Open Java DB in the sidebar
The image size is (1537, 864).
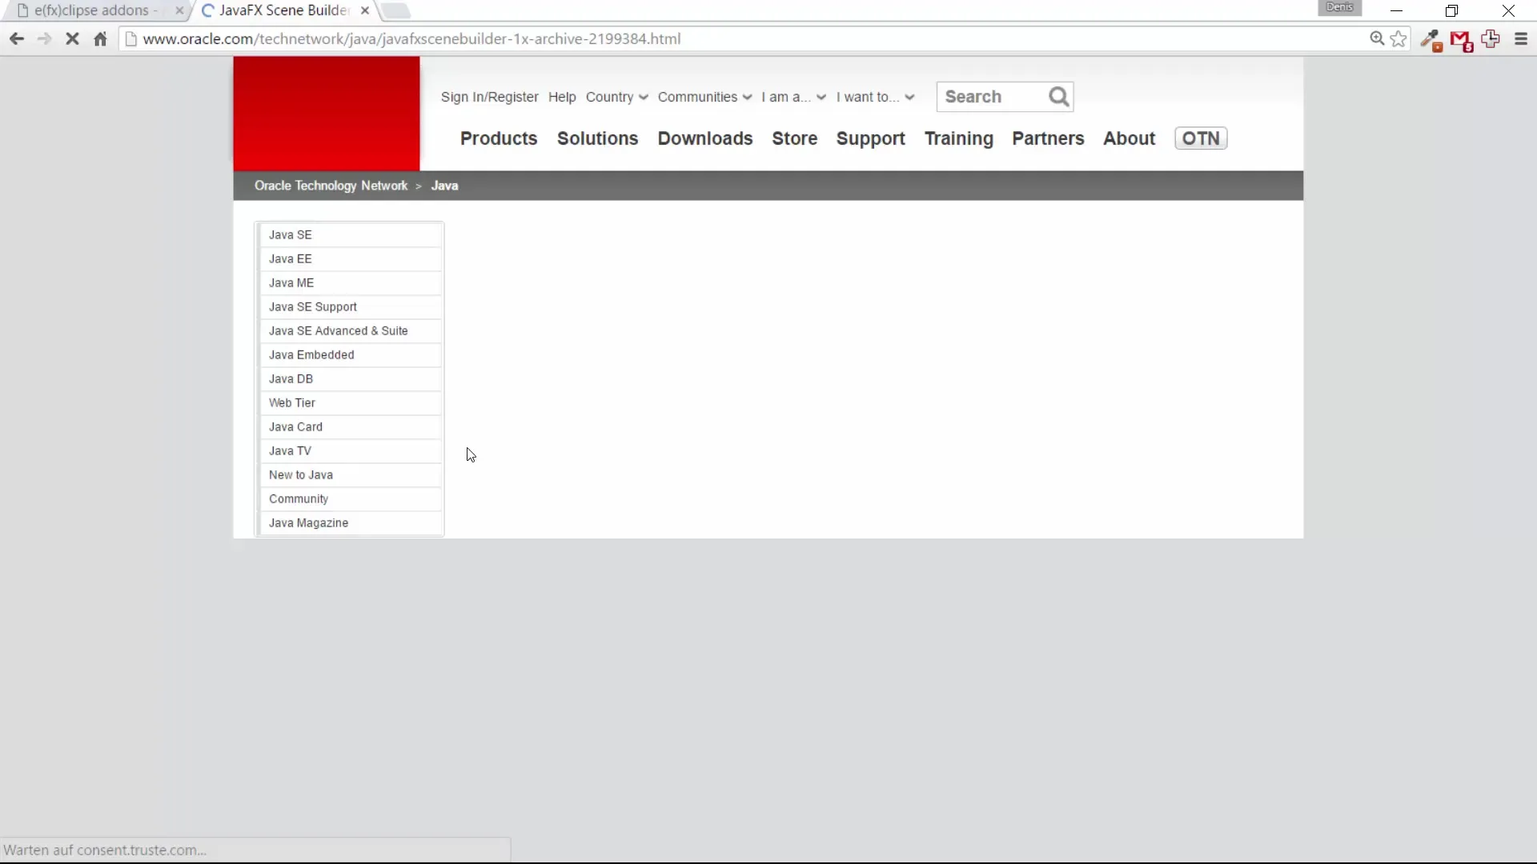[351, 379]
